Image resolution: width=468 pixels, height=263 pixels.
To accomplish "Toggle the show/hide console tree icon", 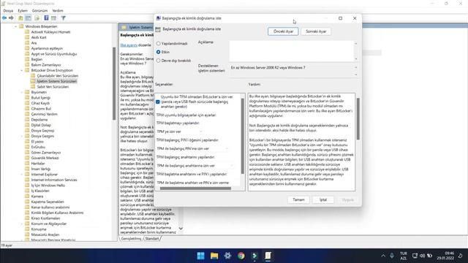I will (28, 18).
